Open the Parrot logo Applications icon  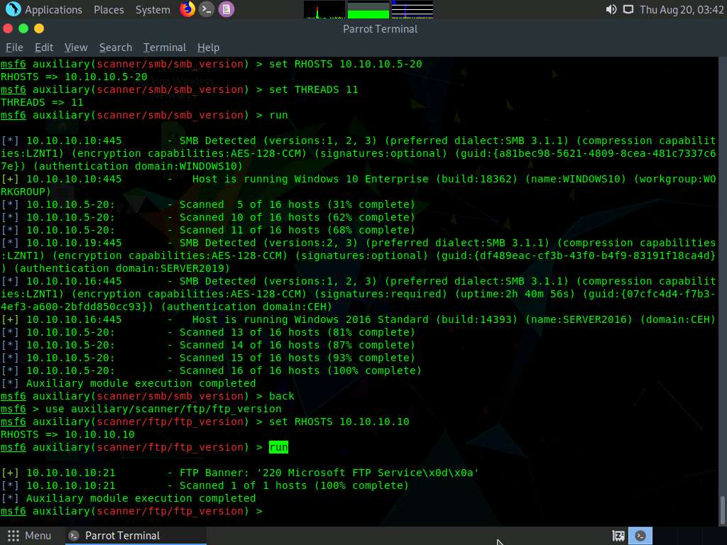tap(13, 9)
